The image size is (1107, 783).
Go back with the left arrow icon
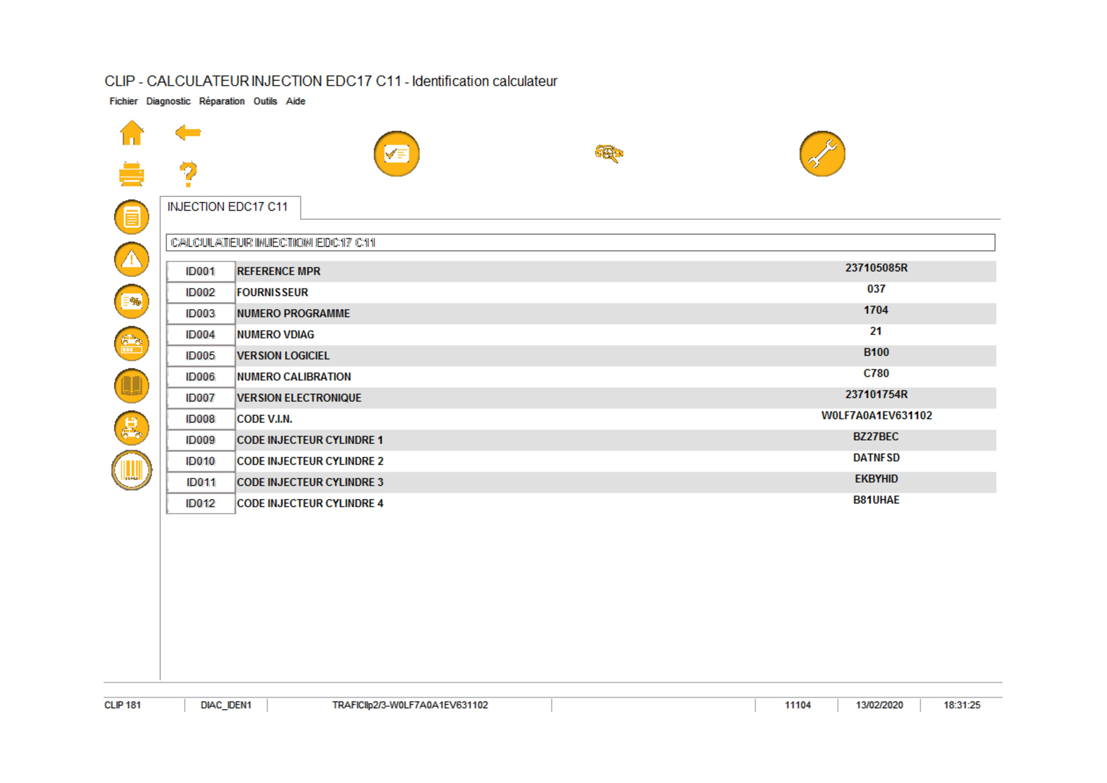(x=188, y=132)
